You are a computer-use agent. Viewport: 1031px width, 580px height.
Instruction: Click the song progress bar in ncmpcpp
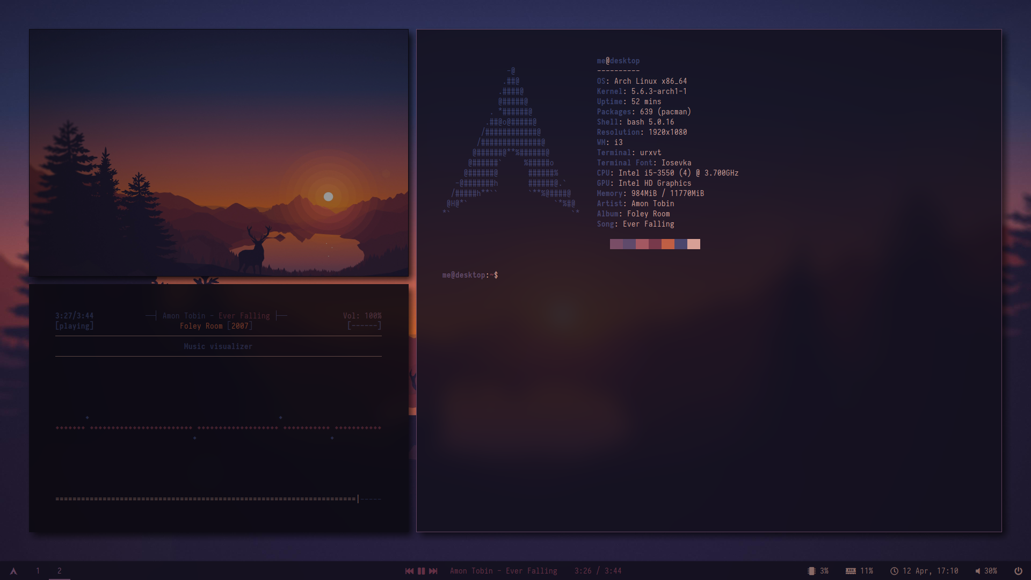pos(218,499)
